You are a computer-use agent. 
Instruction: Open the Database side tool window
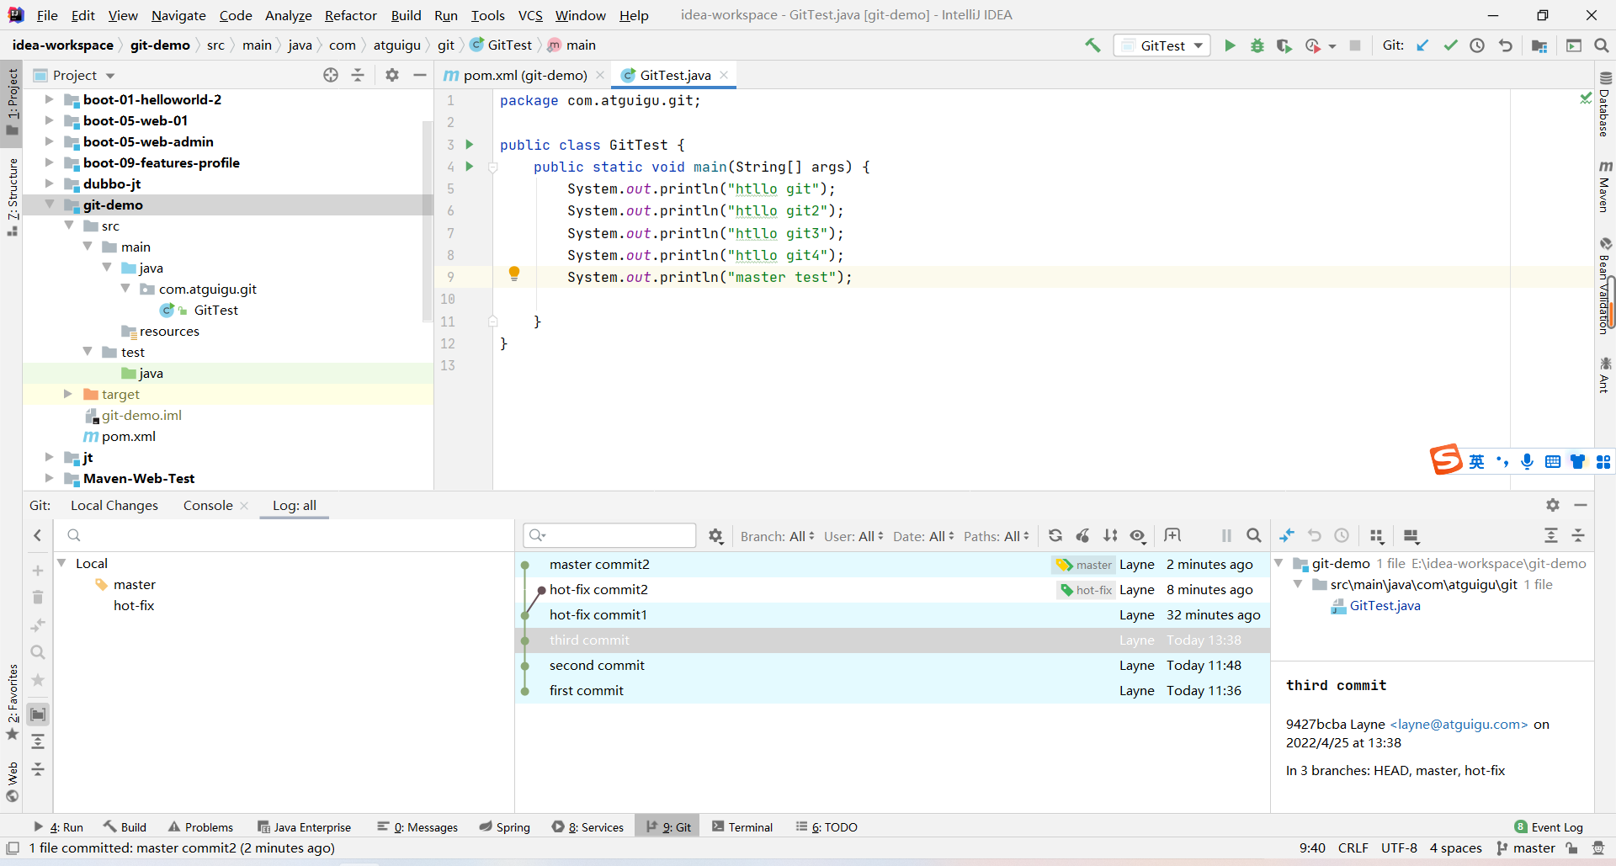click(x=1605, y=104)
